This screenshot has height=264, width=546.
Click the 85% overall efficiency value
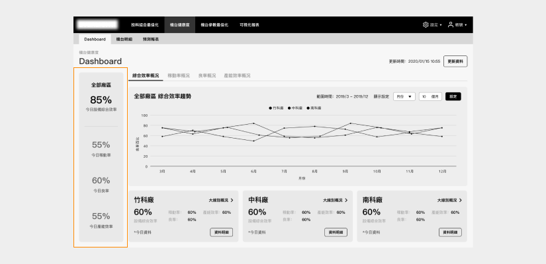101,100
